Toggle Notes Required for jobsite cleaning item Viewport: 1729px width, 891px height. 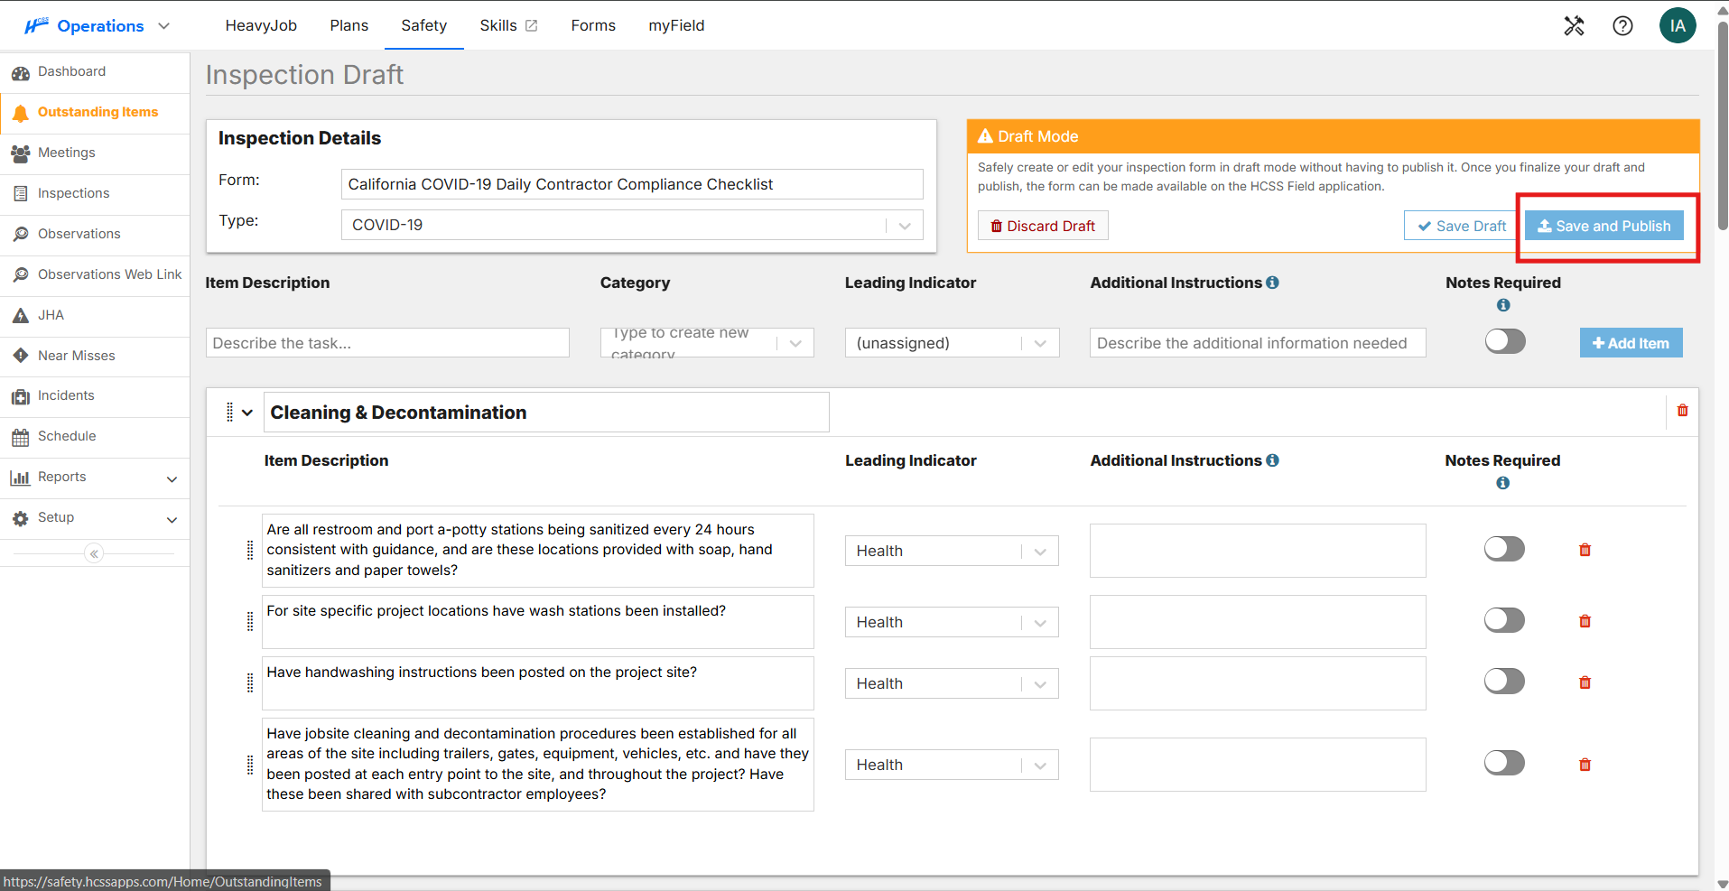point(1504,763)
